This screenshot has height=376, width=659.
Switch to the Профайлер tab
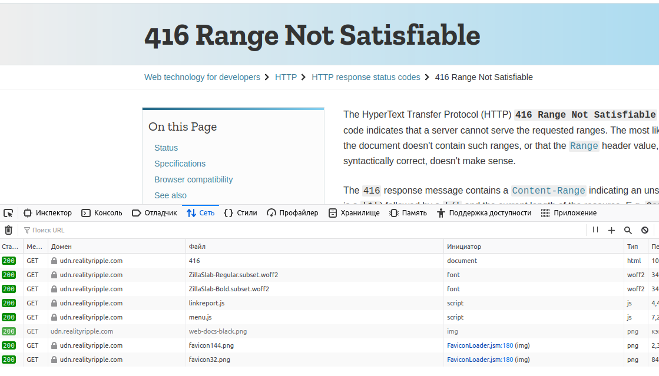point(293,213)
